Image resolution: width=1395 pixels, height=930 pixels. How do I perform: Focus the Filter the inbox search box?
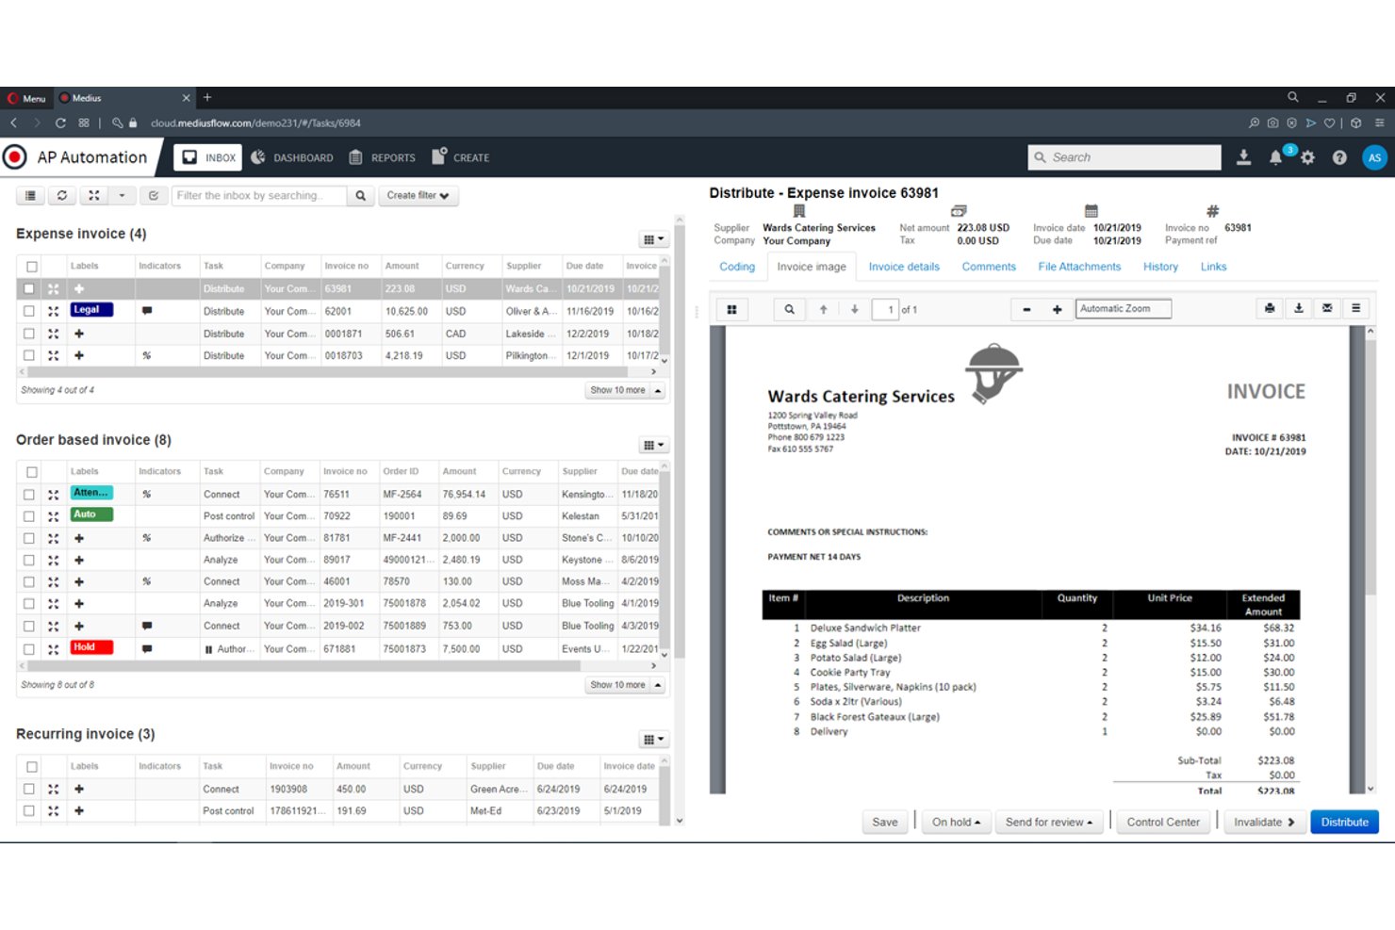[x=259, y=196]
